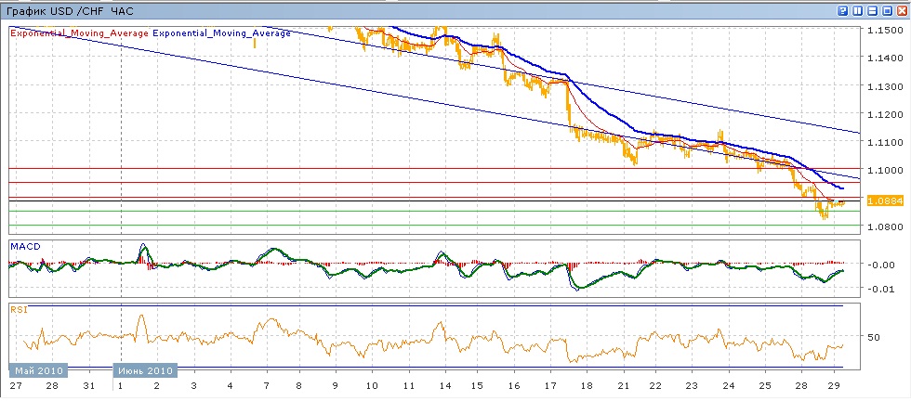Click date label 27 on time axis

click(15, 386)
